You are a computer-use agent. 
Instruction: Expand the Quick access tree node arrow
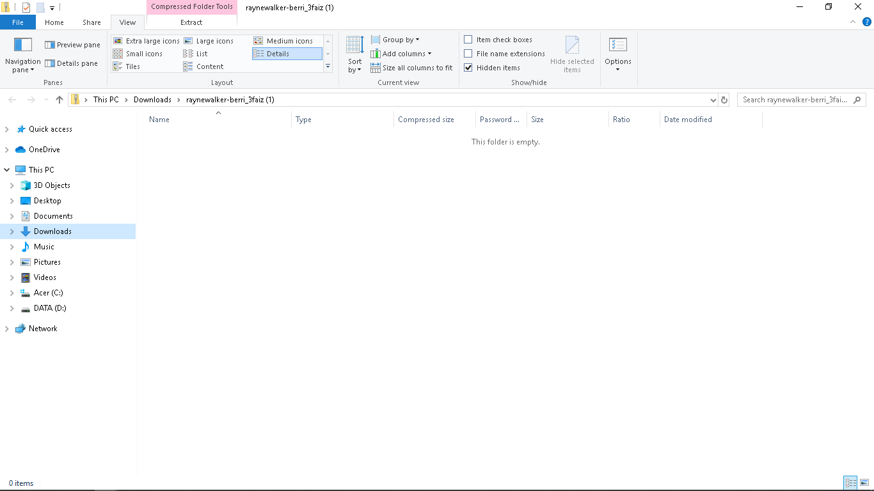(7, 129)
